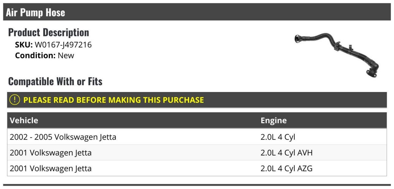Click the "Condition:" label

click(x=35, y=55)
